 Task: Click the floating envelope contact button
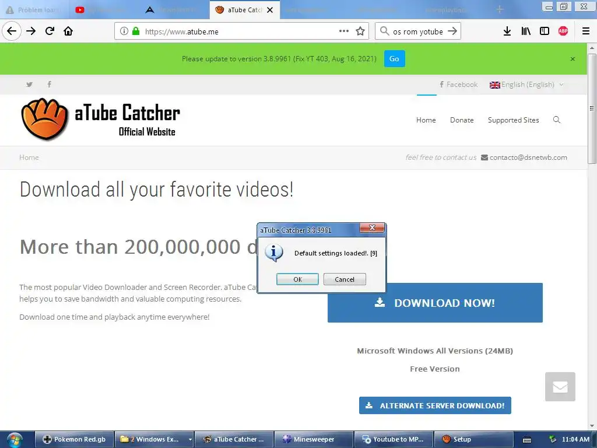[560, 387]
